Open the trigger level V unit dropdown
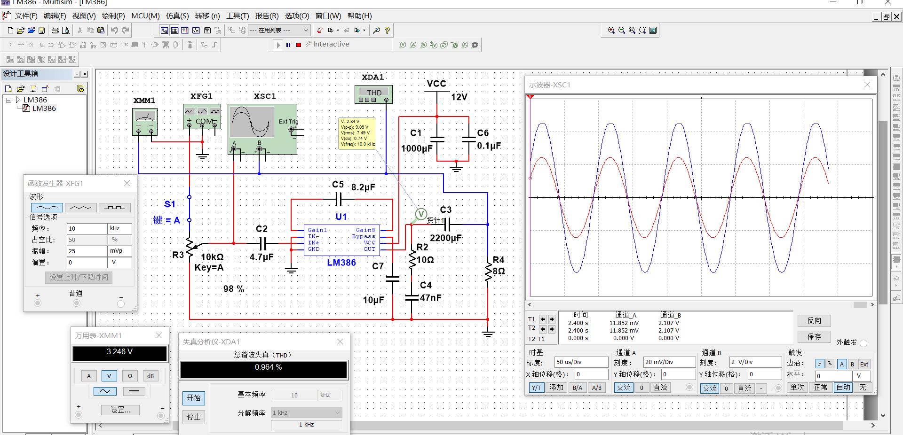The width and height of the screenshot is (903, 435). (862, 376)
